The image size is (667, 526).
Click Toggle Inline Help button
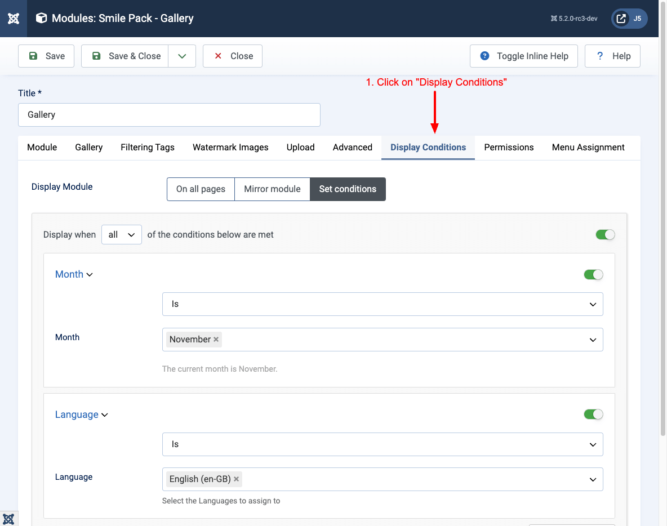coord(524,56)
